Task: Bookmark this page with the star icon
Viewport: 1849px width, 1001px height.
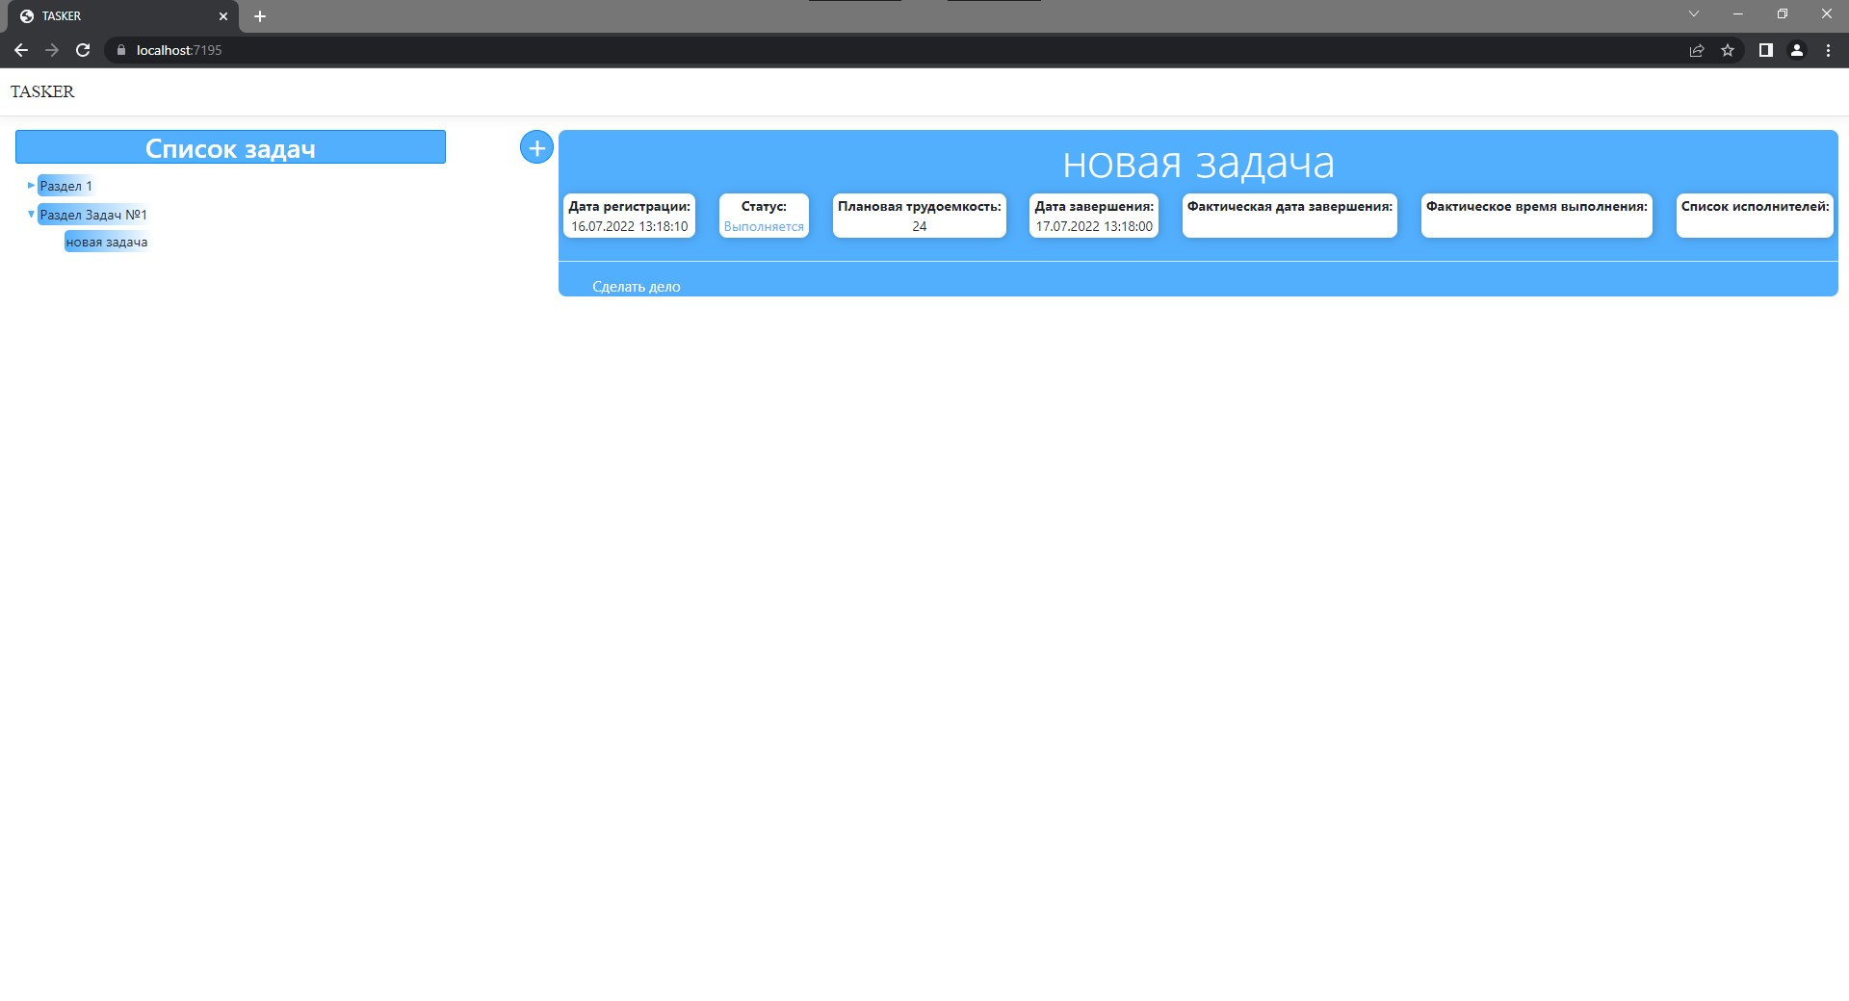Action: pos(1729,50)
